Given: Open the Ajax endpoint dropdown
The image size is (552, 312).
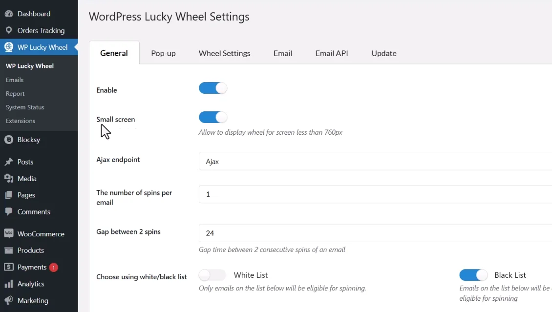Looking at the screenshot, I should (x=375, y=161).
